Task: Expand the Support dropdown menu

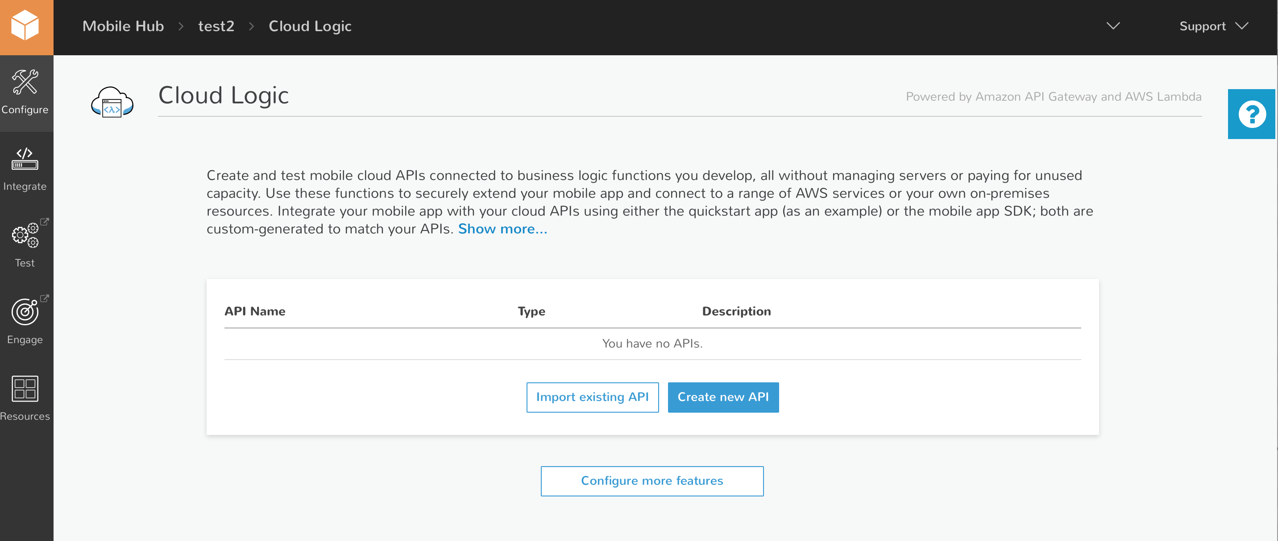Action: point(1213,26)
